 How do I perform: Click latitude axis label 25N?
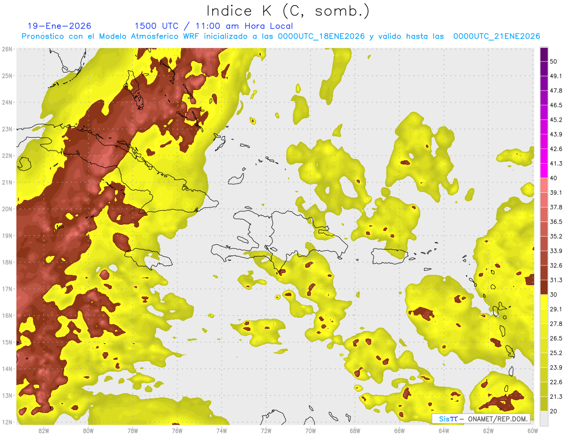[7, 75]
